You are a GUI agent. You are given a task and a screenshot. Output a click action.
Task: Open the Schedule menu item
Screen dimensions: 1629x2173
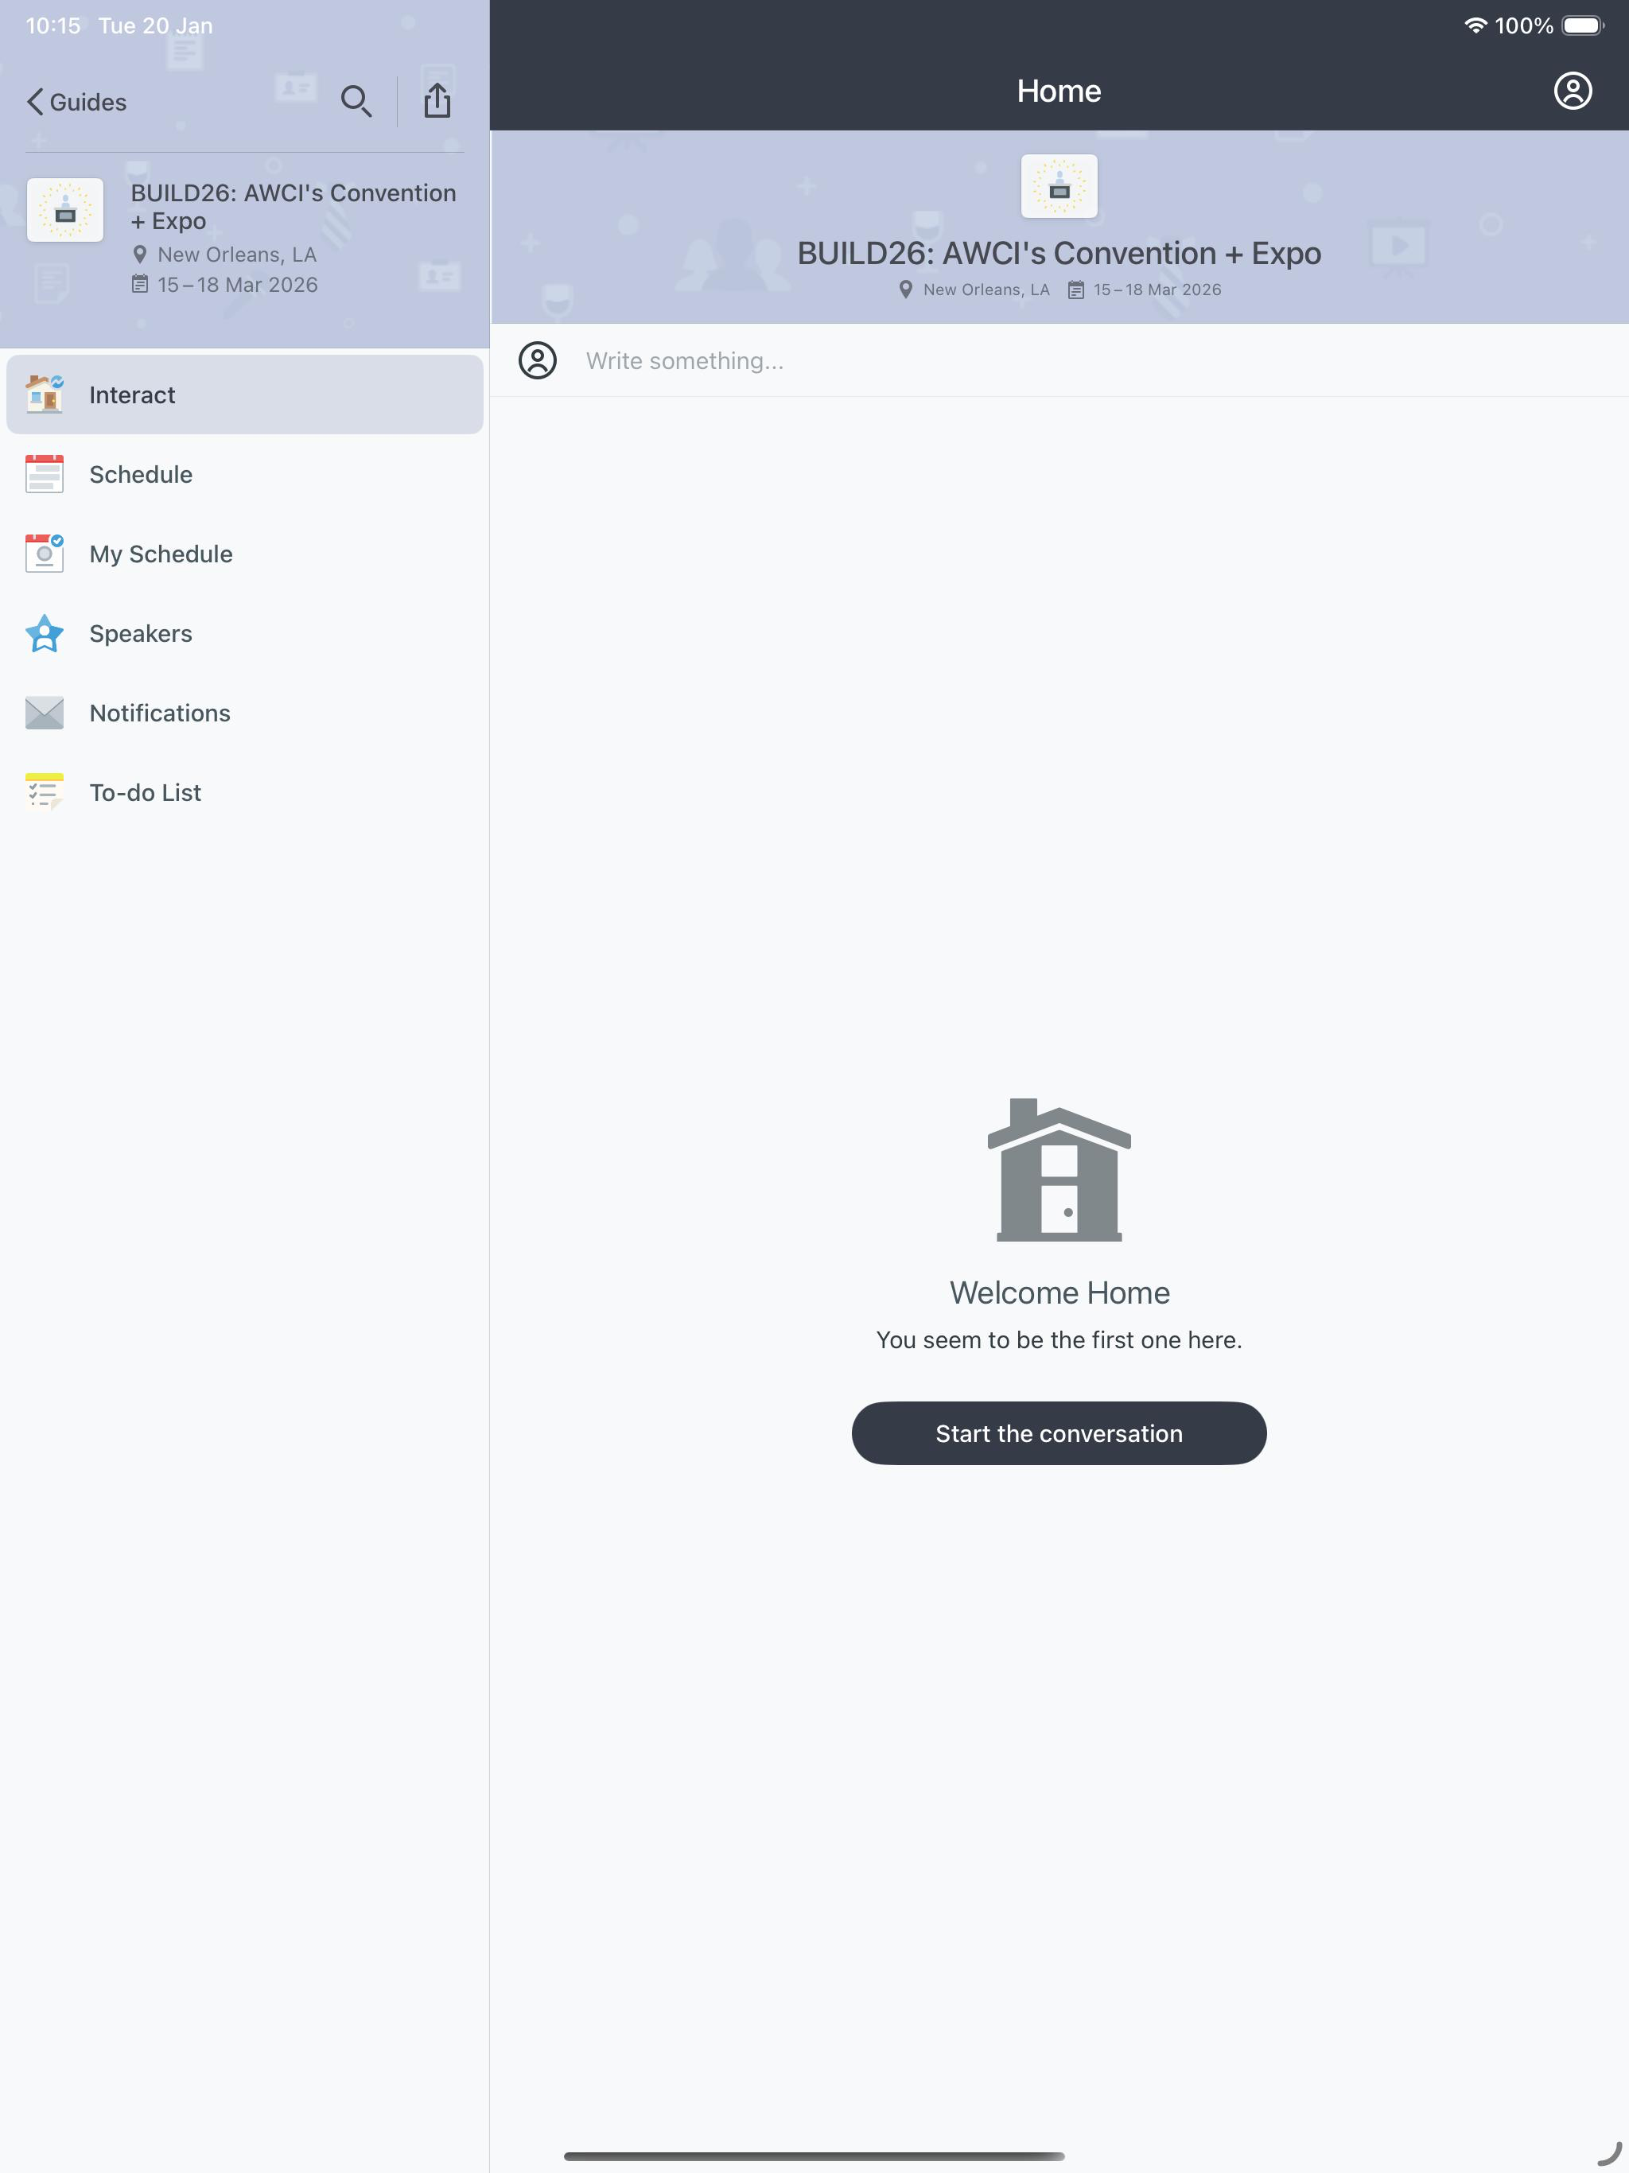coord(245,475)
